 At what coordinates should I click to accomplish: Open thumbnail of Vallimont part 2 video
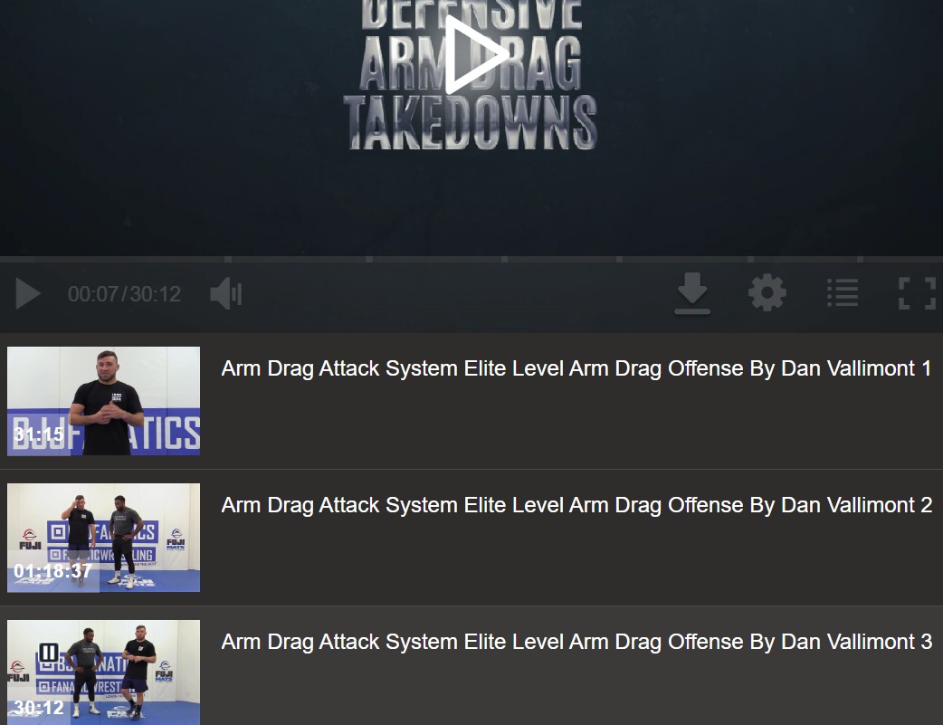coord(103,537)
